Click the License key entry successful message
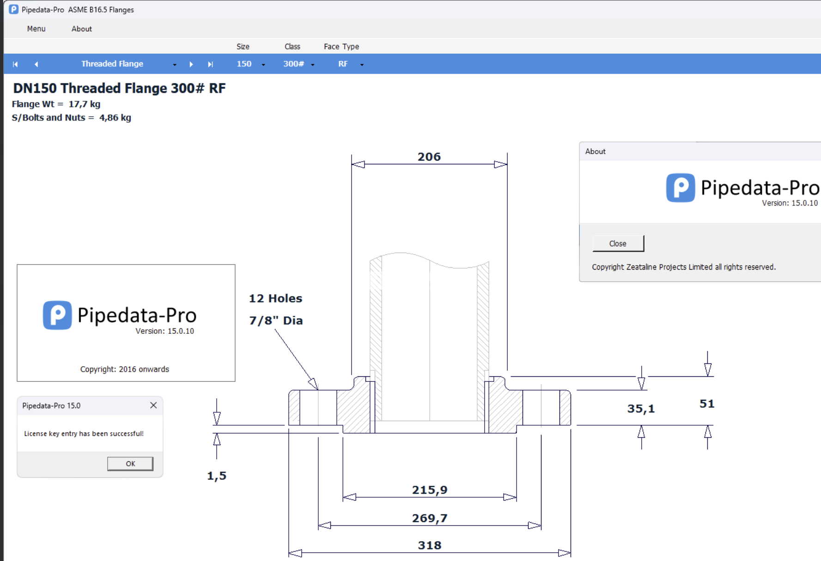 [84, 434]
